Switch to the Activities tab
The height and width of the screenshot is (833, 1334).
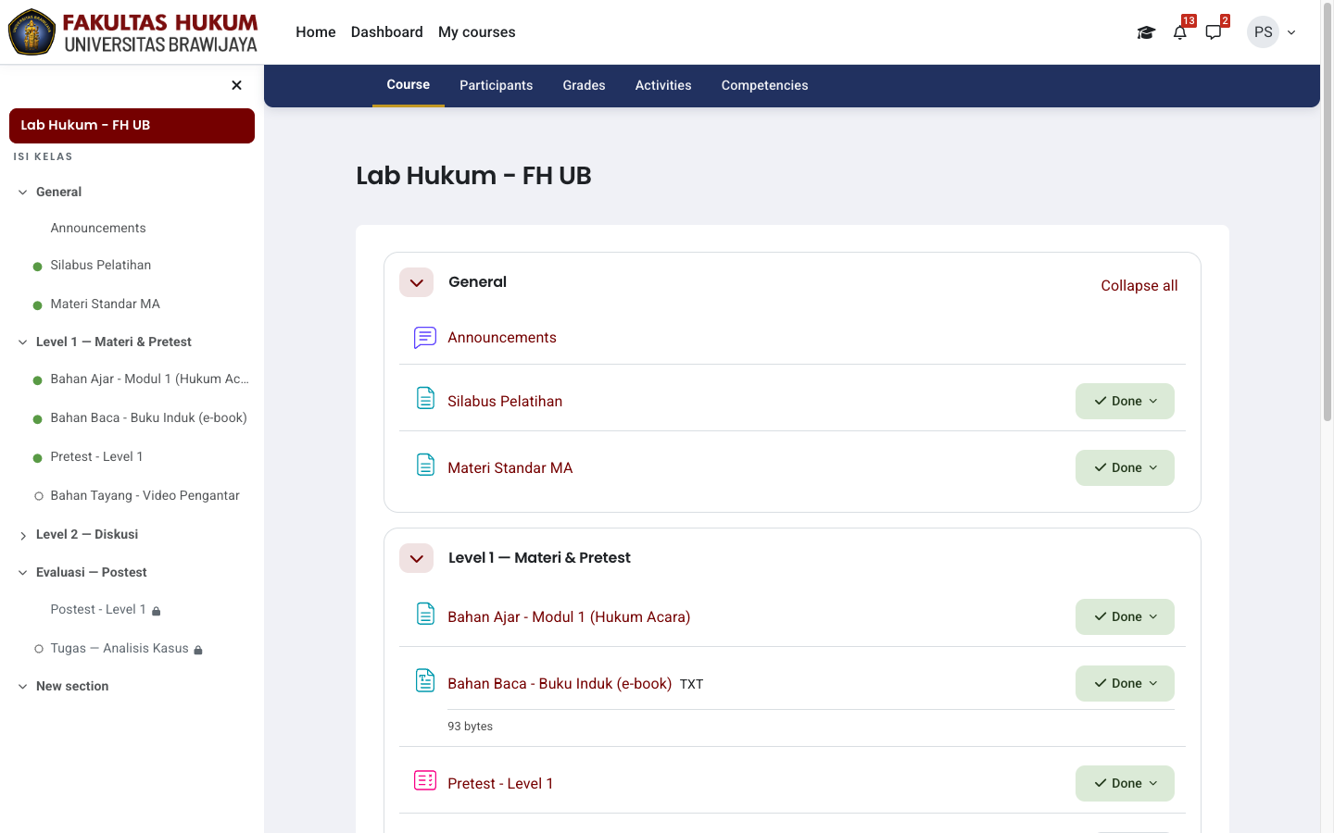[663, 85]
